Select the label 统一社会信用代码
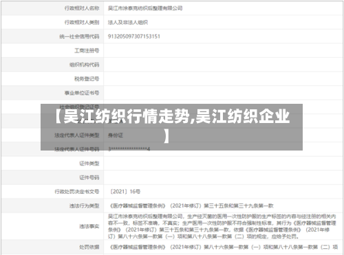 79,36
